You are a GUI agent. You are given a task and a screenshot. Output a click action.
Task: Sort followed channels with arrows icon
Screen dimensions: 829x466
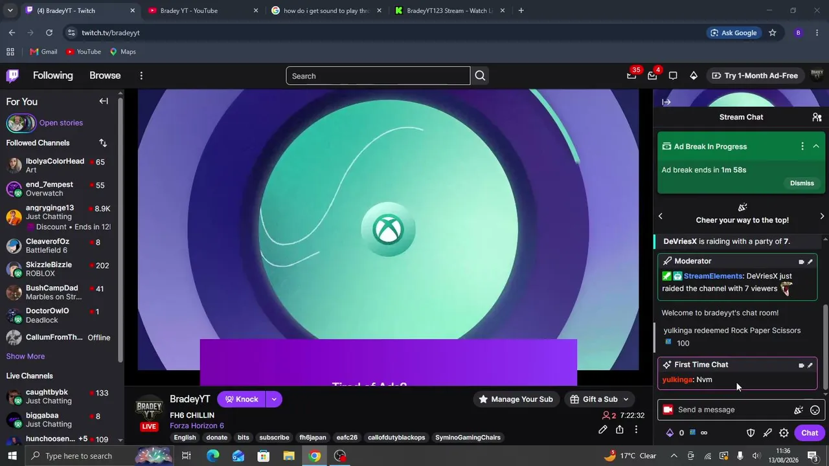point(103,143)
